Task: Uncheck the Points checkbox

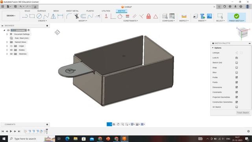Action: (x=237, y=82)
